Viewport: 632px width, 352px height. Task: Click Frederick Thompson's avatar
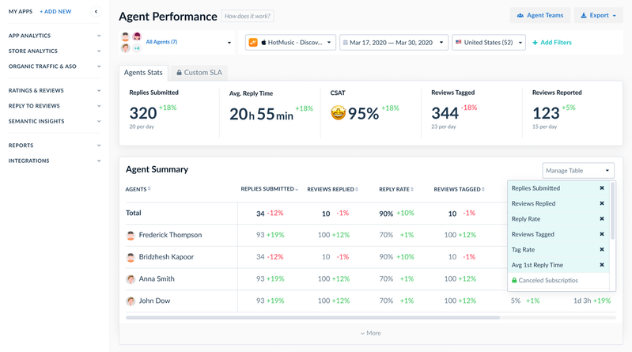click(131, 235)
